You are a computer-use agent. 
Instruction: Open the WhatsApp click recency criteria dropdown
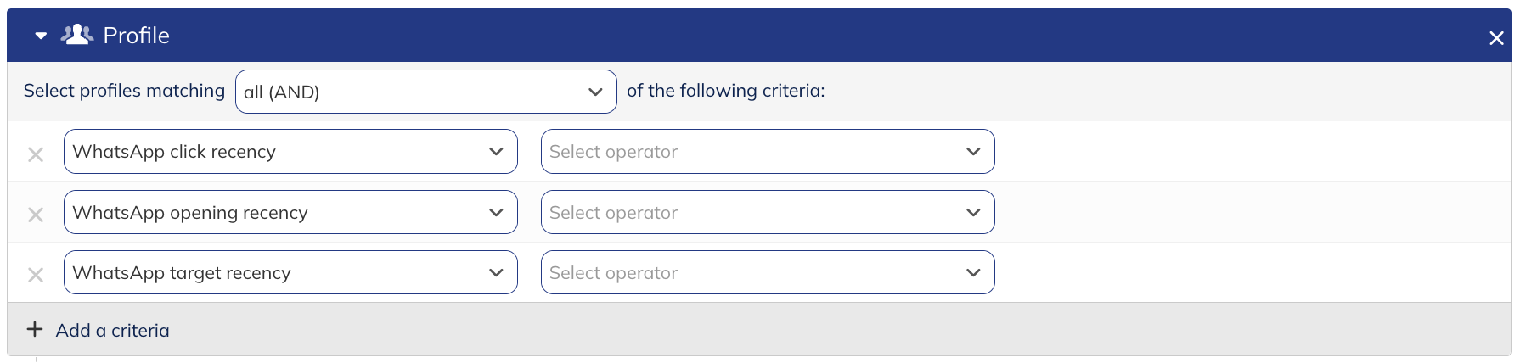tap(290, 152)
